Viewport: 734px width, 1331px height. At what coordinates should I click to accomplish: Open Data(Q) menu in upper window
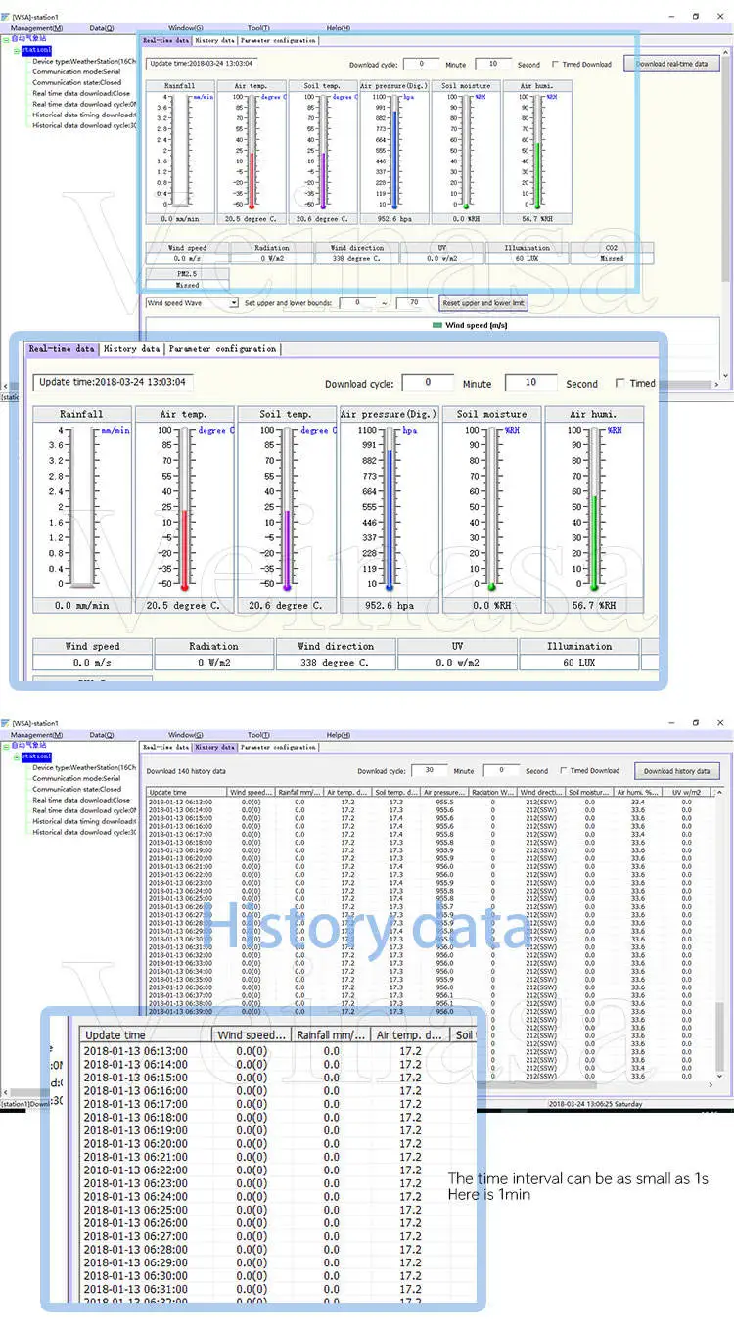tap(101, 28)
